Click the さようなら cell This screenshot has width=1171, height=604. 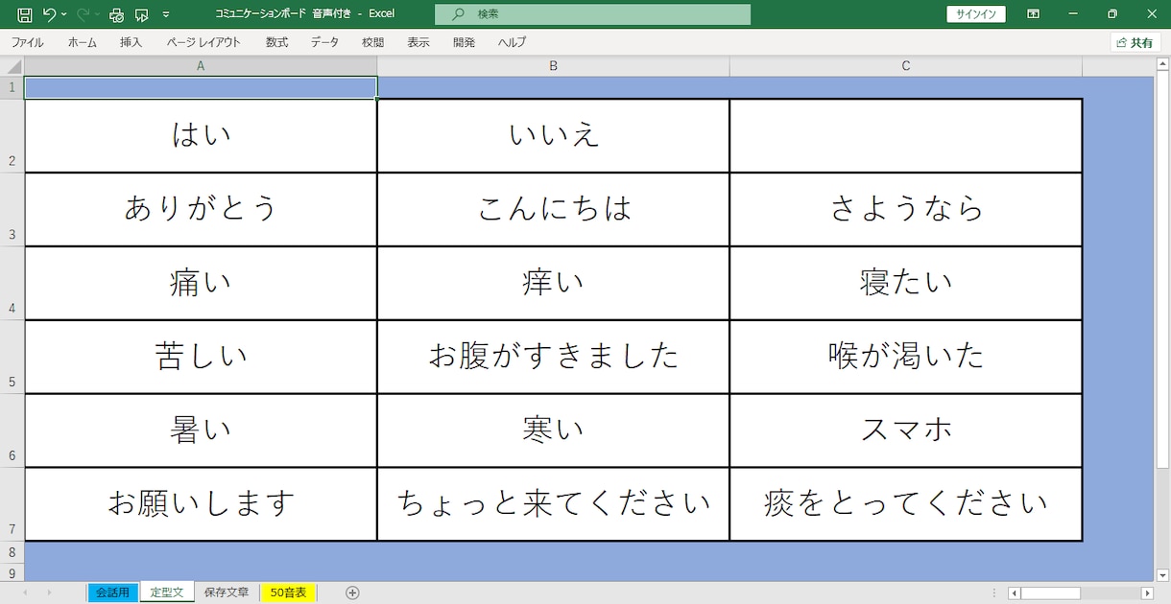906,209
